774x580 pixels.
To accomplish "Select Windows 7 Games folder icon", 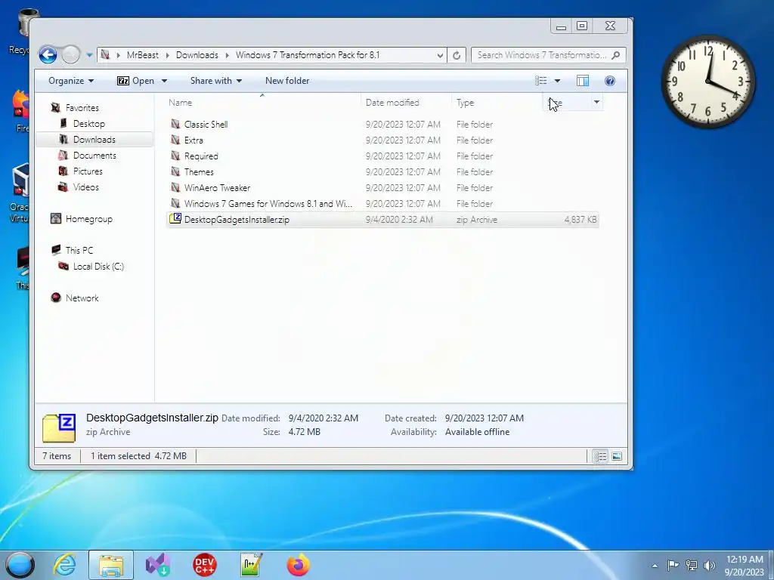I will [175, 202].
